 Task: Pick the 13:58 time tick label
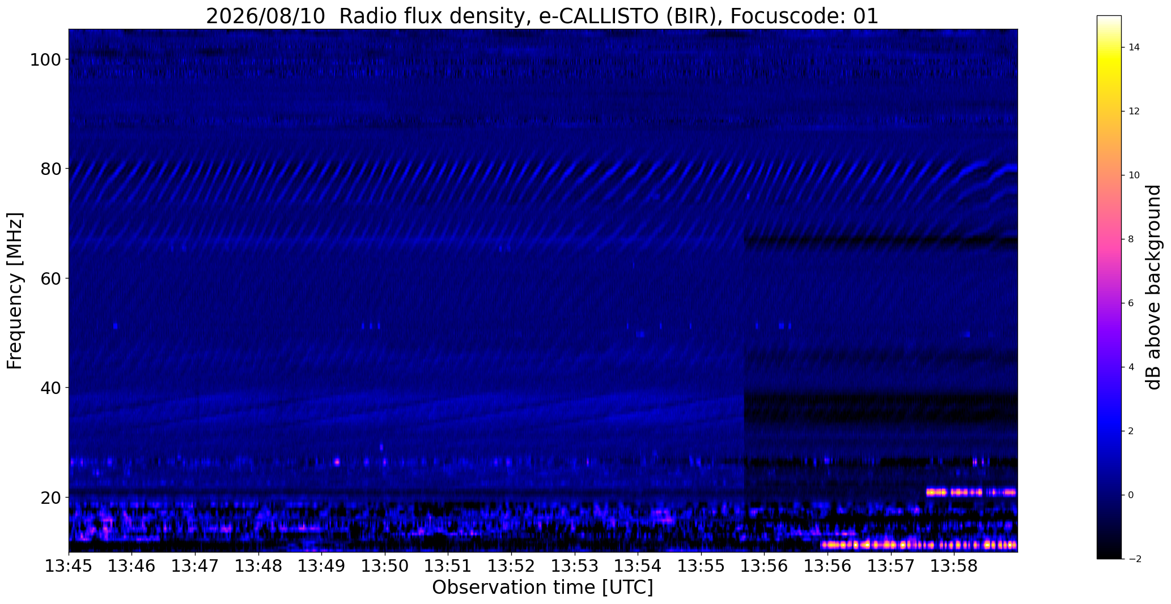(x=954, y=566)
